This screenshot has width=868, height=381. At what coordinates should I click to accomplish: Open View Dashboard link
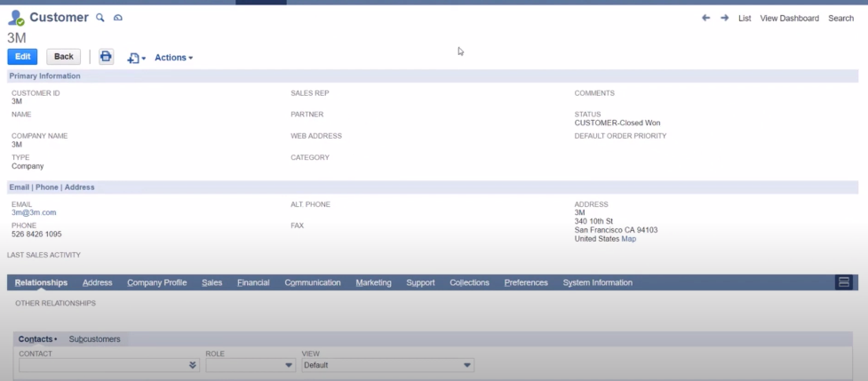click(790, 19)
